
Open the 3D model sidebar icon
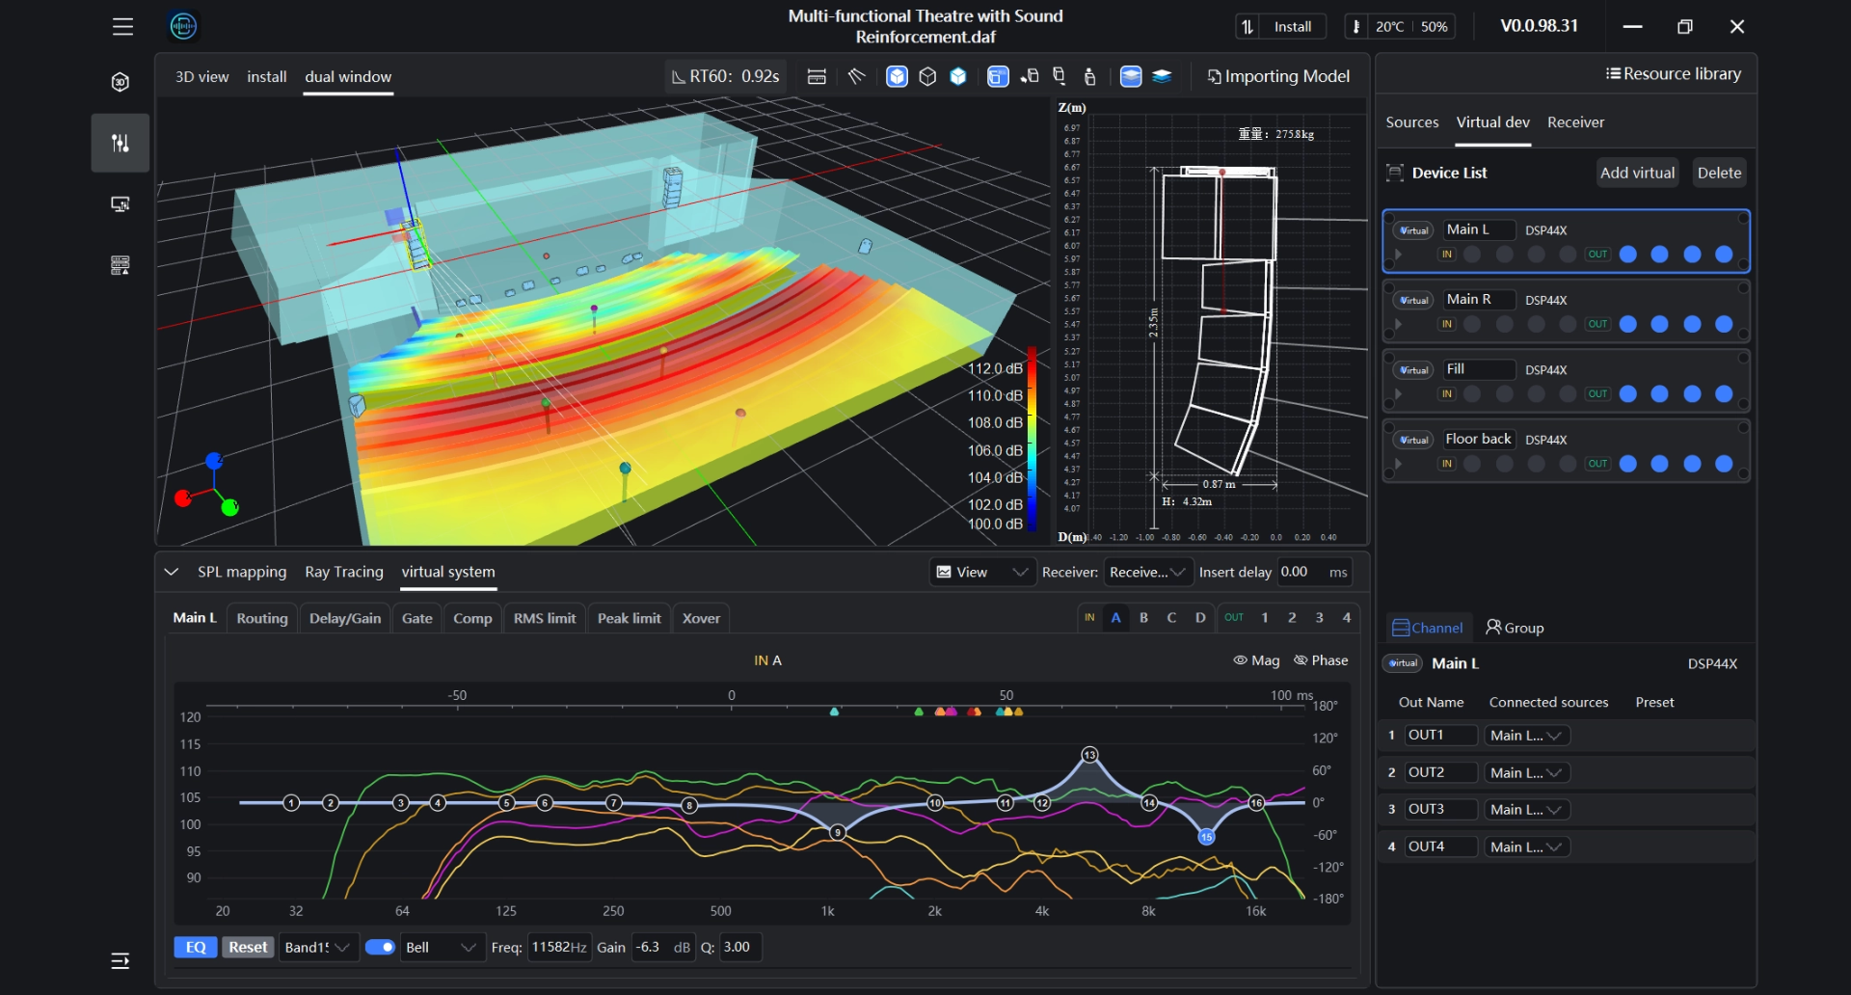point(121,82)
